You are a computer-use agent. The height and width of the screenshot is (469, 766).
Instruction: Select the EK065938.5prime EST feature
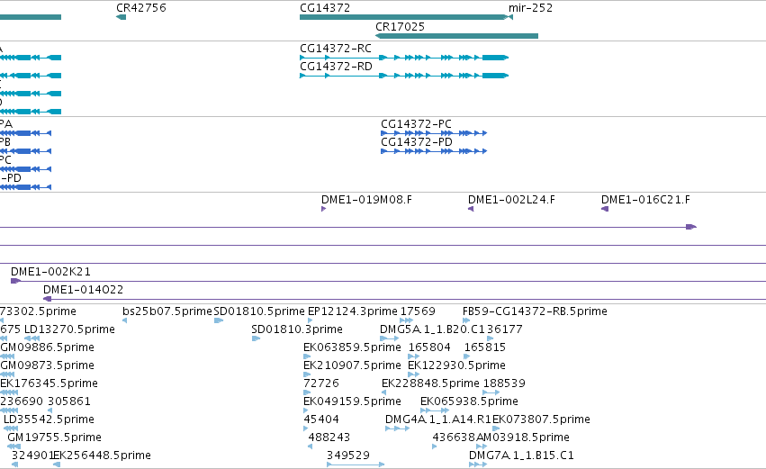(435, 410)
